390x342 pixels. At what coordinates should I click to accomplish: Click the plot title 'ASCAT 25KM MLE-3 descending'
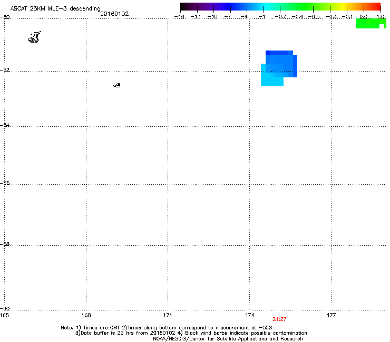point(55,9)
